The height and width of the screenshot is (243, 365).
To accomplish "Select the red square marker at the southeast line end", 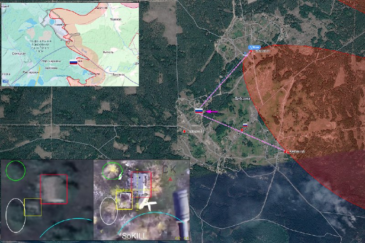I will pyautogui.click(x=287, y=152).
